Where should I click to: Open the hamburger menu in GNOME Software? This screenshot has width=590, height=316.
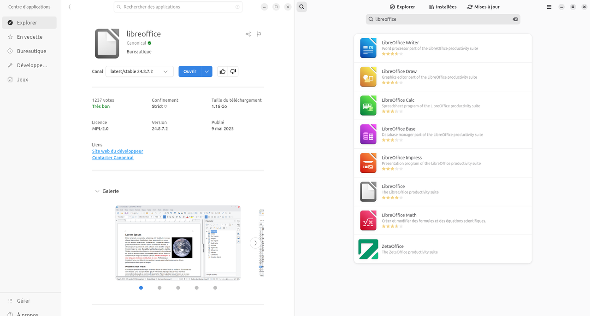coord(549,7)
